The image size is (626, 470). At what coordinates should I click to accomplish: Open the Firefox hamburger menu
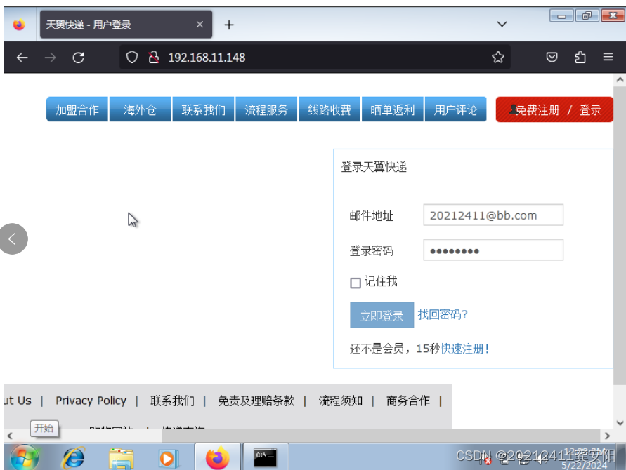pos(608,57)
